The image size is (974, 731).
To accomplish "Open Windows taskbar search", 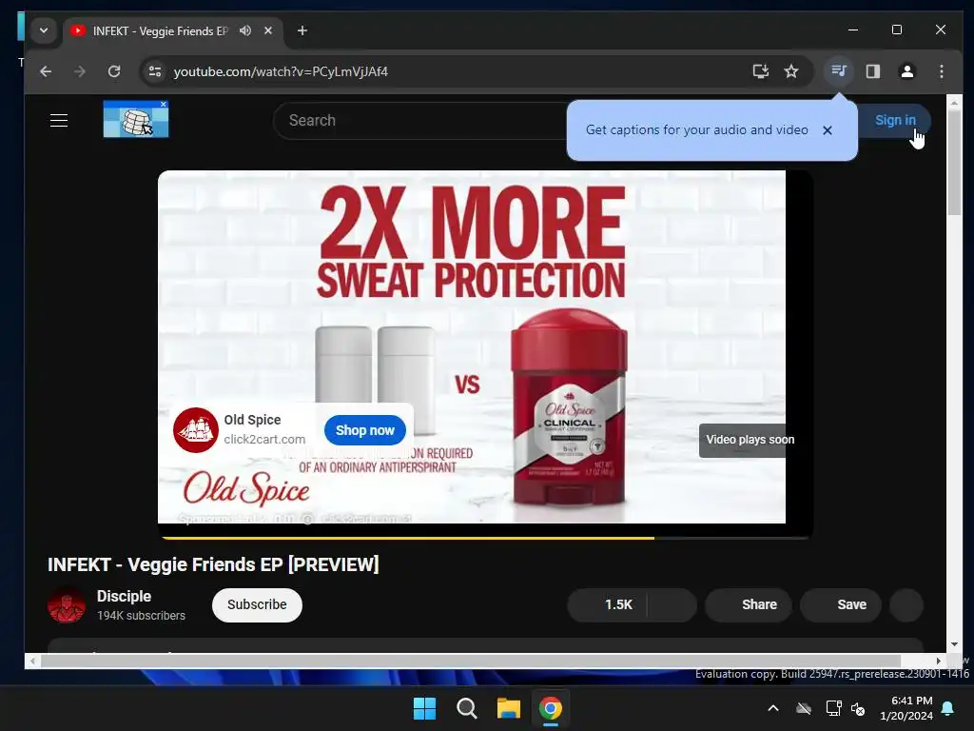I will pyautogui.click(x=466, y=708).
